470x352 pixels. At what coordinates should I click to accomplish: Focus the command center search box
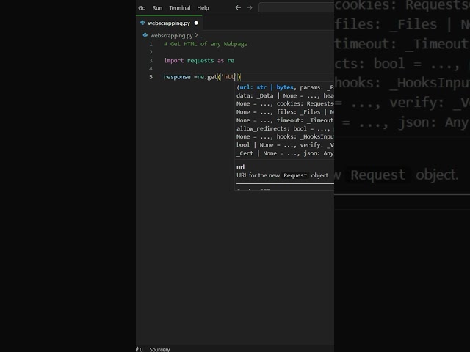click(x=297, y=8)
